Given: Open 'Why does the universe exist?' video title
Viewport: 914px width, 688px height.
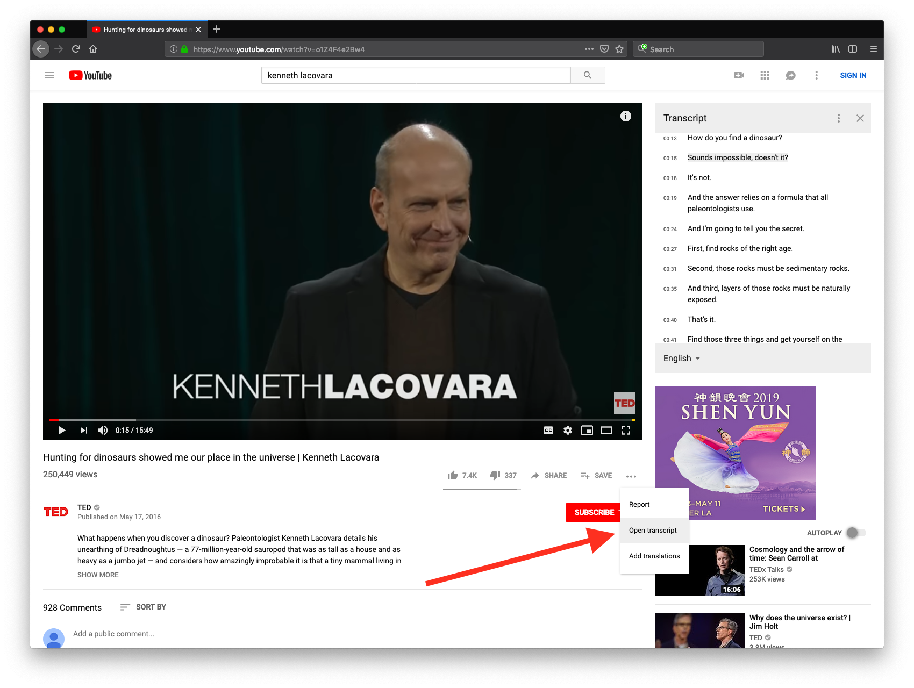Looking at the screenshot, I should click(800, 622).
